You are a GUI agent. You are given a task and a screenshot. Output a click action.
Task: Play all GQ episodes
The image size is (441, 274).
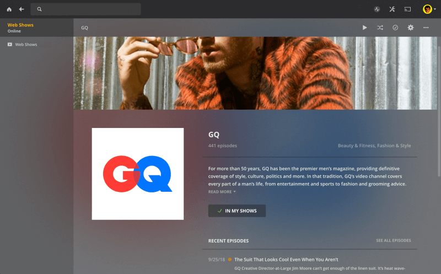point(365,28)
